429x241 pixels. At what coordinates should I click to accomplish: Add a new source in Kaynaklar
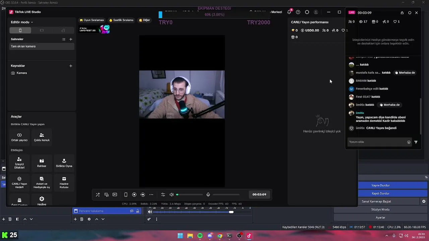pyautogui.click(x=71, y=66)
